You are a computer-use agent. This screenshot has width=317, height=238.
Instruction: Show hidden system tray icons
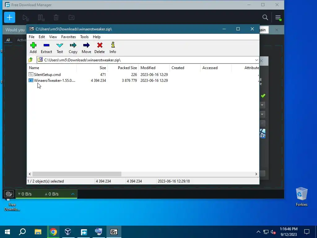[258, 232]
